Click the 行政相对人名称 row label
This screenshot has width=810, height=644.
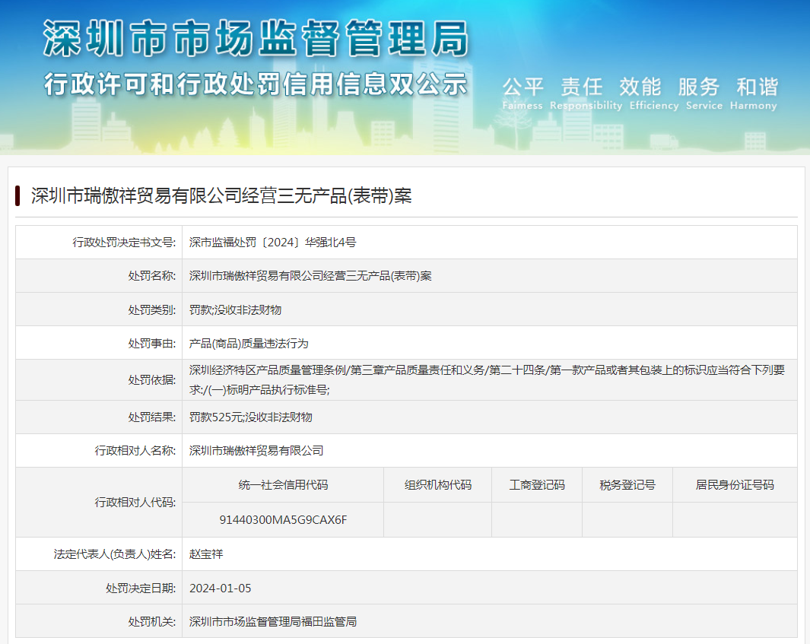[135, 451]
